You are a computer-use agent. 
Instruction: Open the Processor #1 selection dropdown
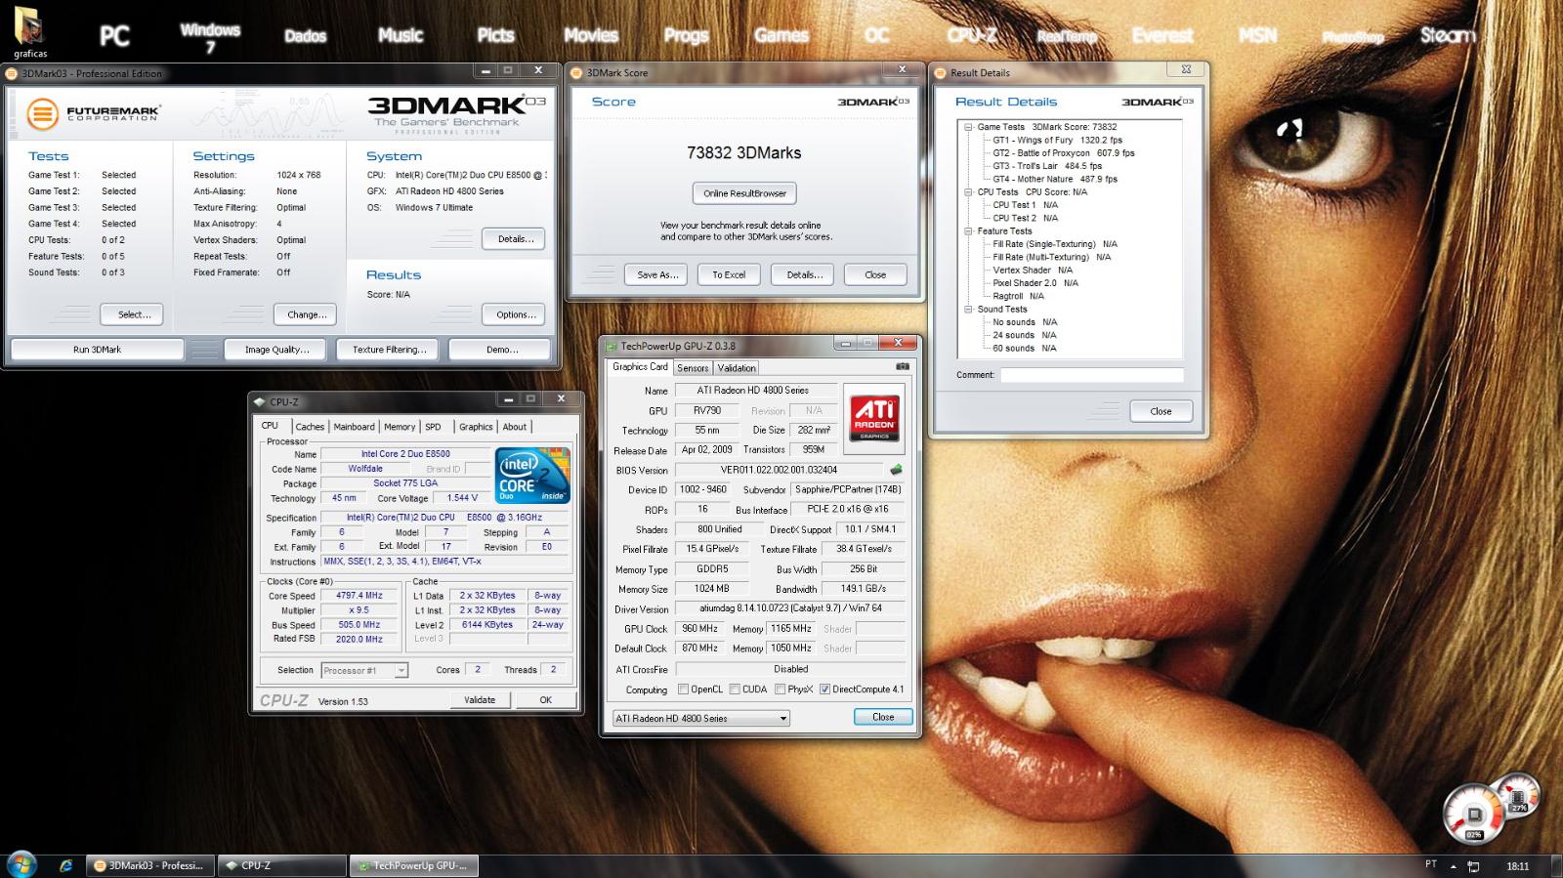(x=364, y=670)
